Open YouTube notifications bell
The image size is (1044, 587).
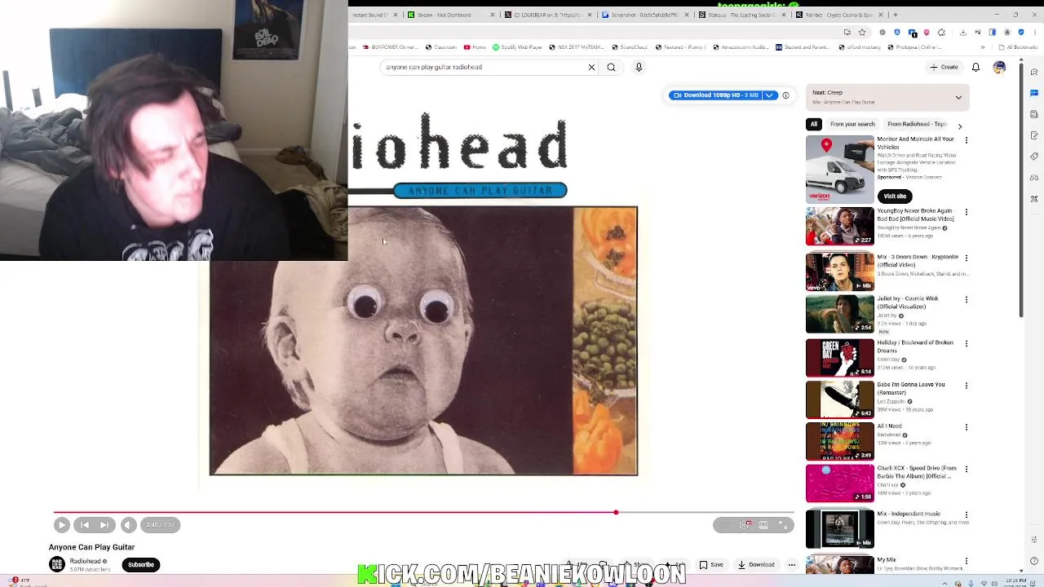pos(975,67)
